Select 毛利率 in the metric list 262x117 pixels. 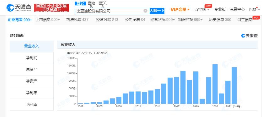[x=32, y=105]
